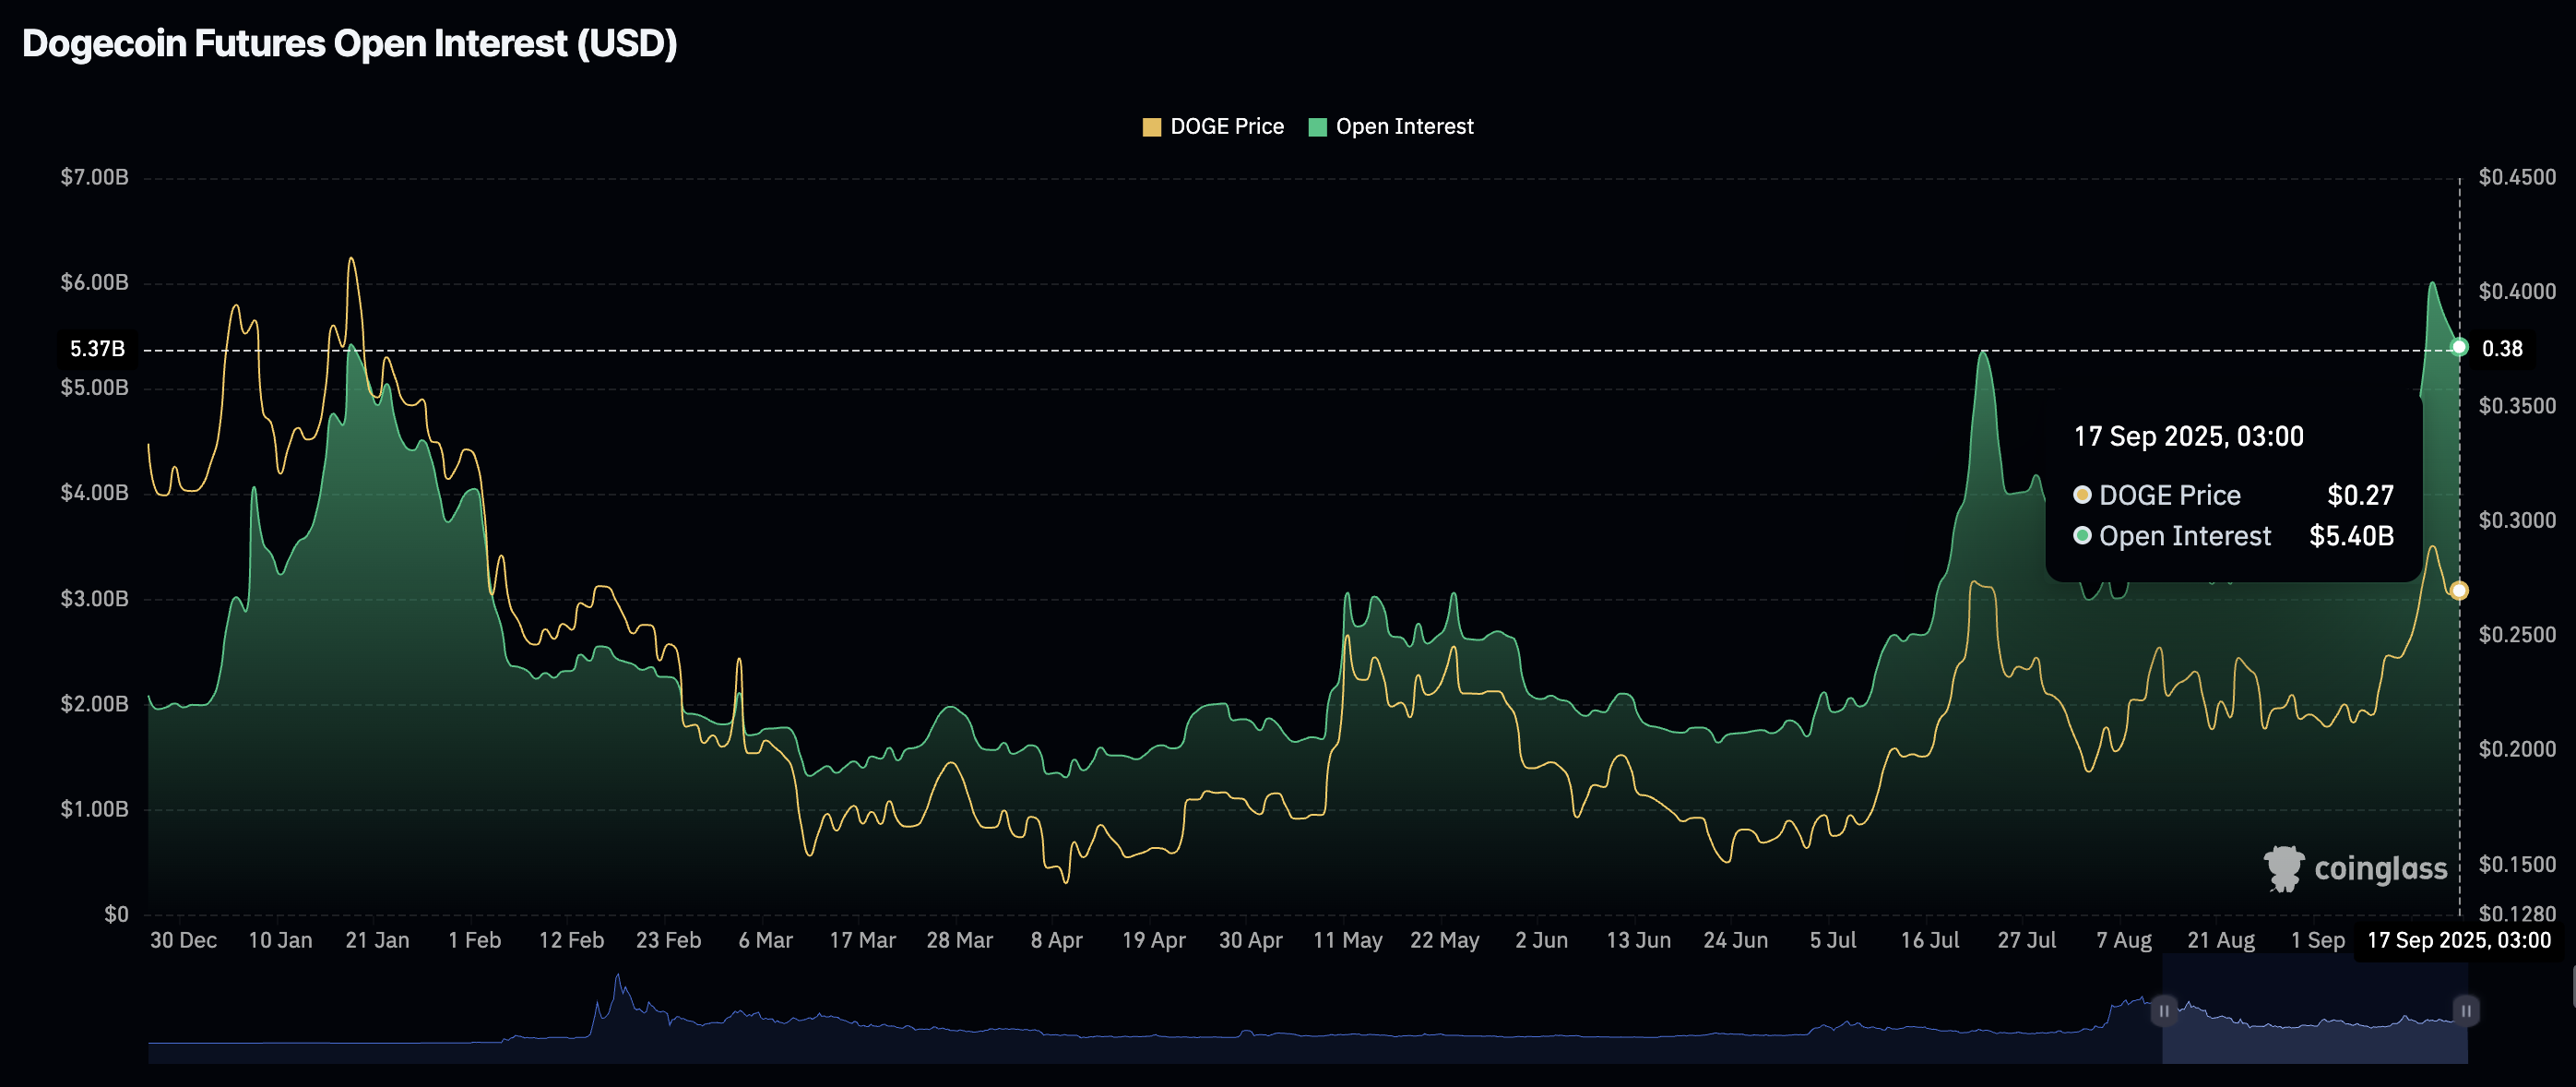Click the yellow dot in tooltip

[x=2082, y=495]
